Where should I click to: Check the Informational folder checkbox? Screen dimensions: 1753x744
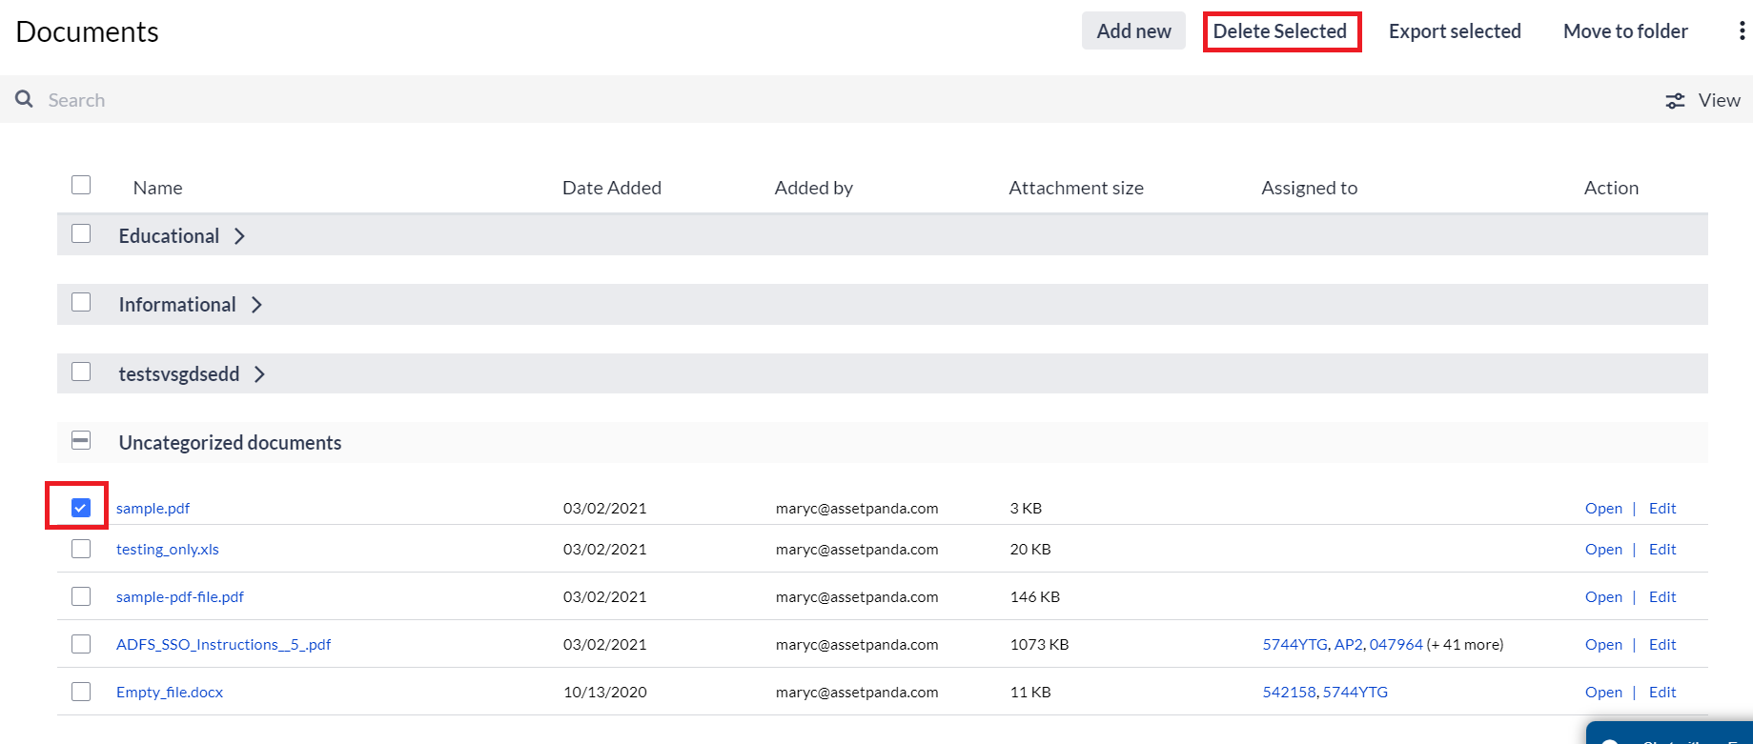(x=81, y=302)
